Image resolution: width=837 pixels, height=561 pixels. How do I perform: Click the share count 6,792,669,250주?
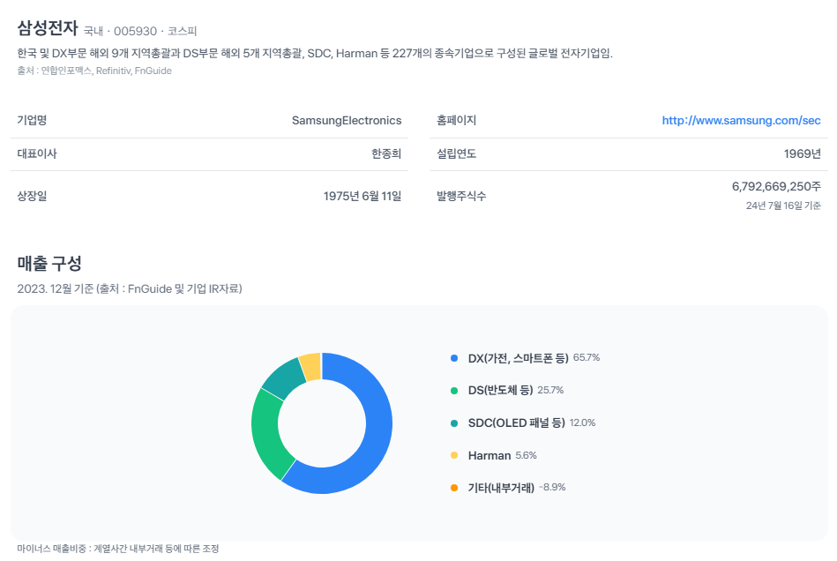click(776, 187)
